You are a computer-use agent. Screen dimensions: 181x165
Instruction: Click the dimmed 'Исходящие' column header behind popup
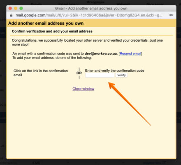(95, 2)
